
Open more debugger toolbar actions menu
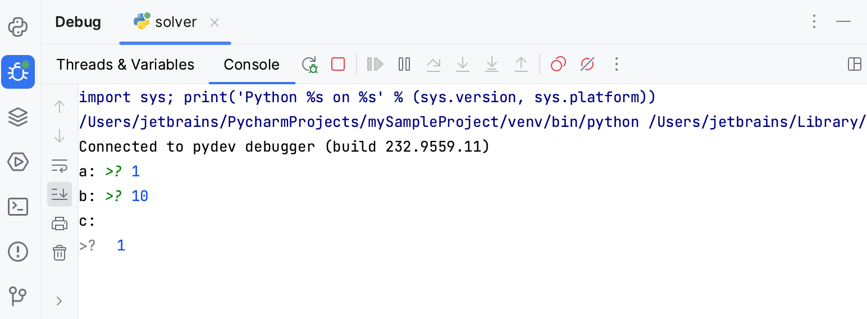pyautogui.click(x=616, y=65)
